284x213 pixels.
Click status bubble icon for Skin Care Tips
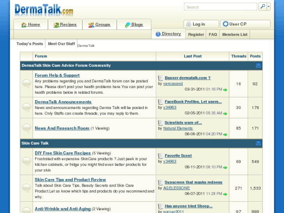(x=27, y=188)
